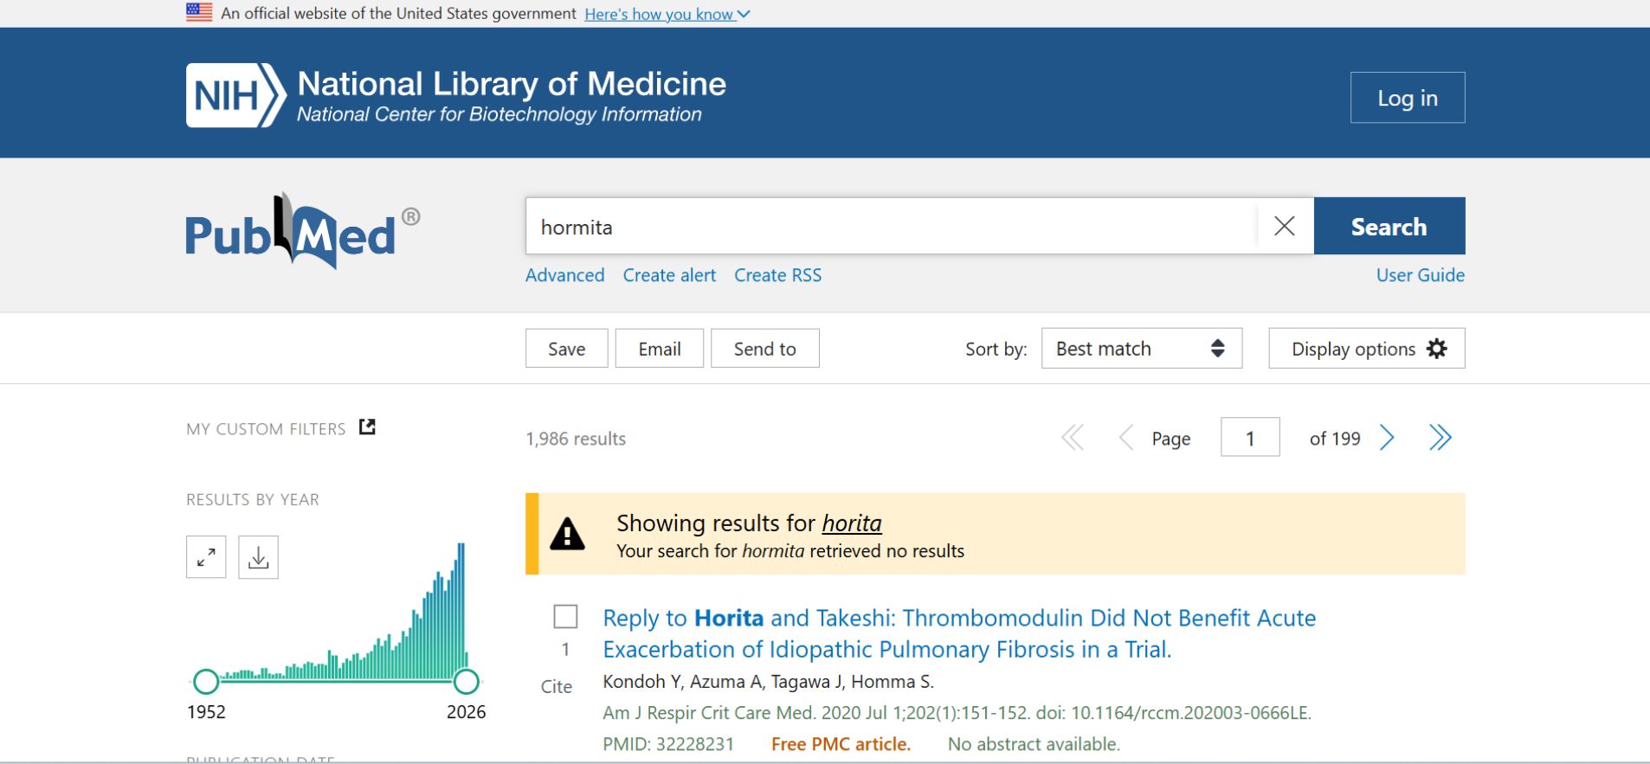Click the NIH logo

[235, 95]
